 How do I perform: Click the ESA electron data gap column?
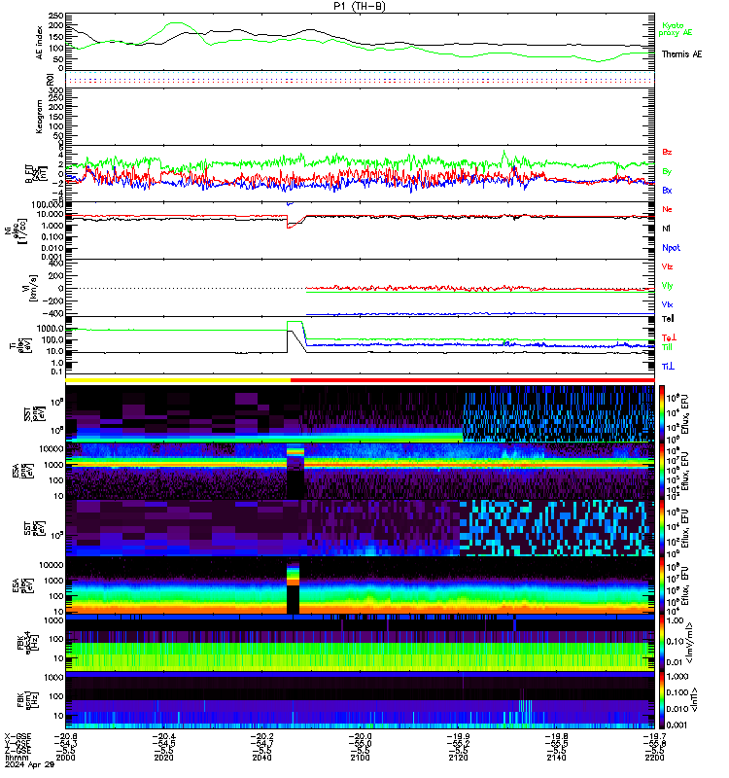[x=294, y=587]
